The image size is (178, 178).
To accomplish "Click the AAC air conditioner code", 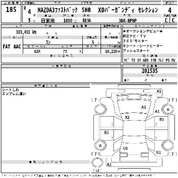I will pyautogui.click(x=17, y=47).
